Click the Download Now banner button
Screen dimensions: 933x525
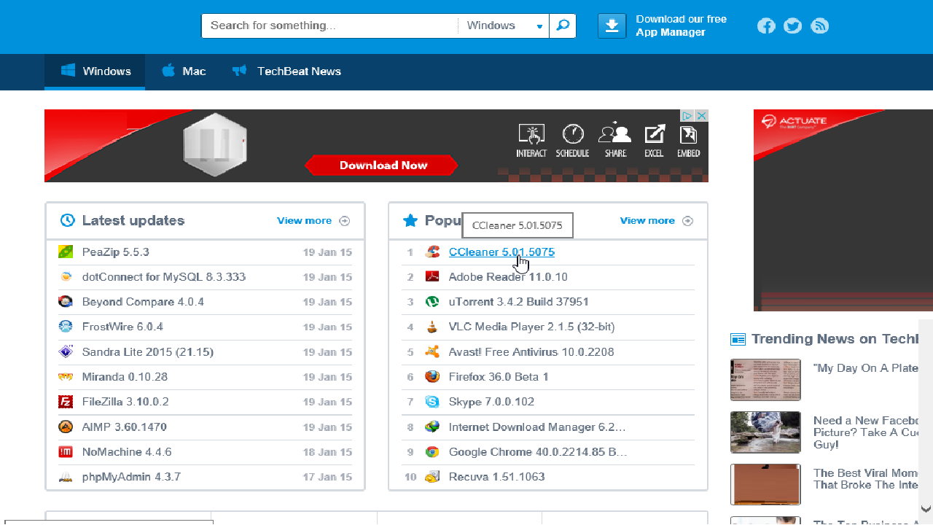381,166
